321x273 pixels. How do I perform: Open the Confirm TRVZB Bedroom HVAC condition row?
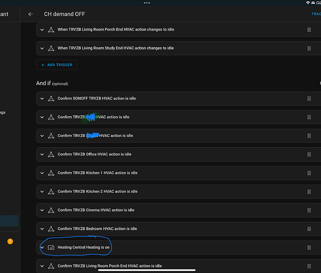click(x=179, y=229)
